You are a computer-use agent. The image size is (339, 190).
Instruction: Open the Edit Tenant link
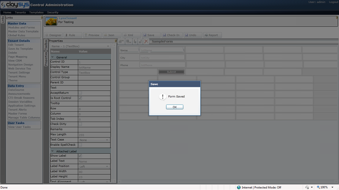pyautogui.click(x=16, y=45)
